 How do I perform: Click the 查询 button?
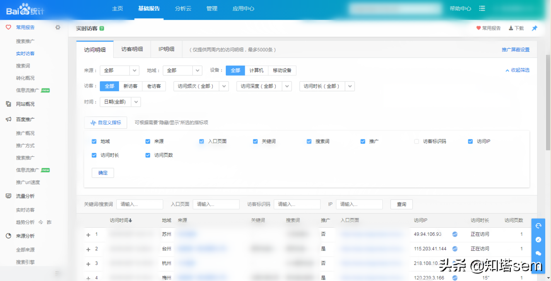pyautogui.click(x=402, y=204)
